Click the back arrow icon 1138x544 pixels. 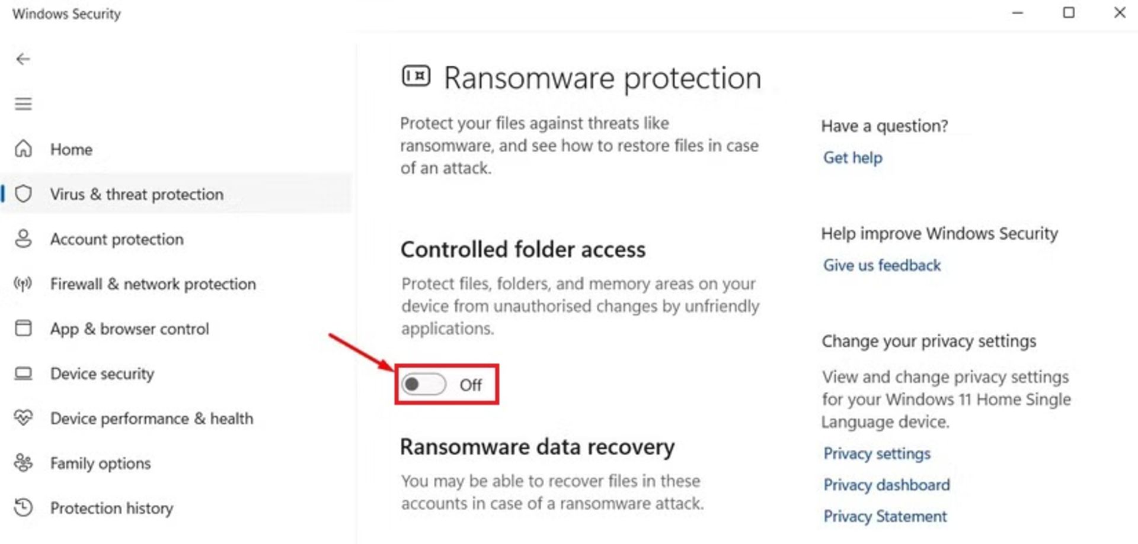[23, 59]
